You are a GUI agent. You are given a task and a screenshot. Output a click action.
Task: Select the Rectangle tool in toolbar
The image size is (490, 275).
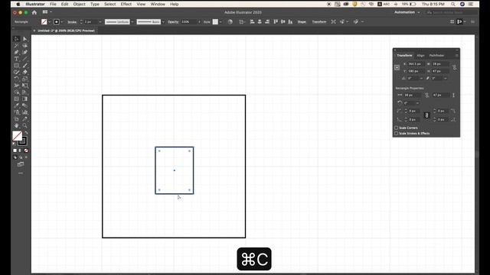[x=17, y=66]
